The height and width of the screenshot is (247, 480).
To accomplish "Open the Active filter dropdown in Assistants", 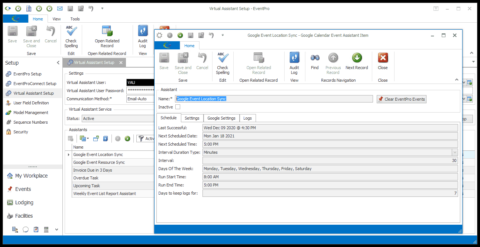I will (x=146, y=139).
